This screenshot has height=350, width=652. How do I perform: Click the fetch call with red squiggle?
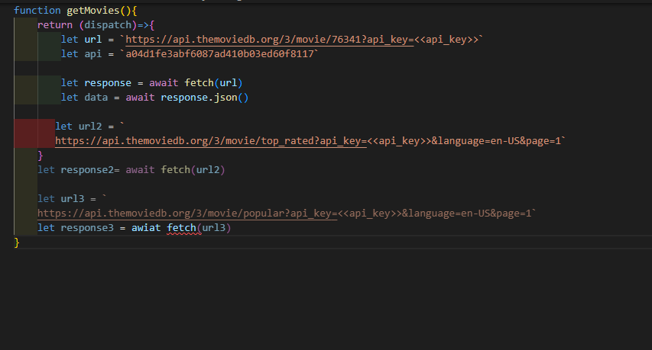click(181, 228)
